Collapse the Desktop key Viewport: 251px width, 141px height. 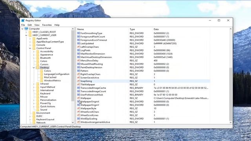click(34, 68)
